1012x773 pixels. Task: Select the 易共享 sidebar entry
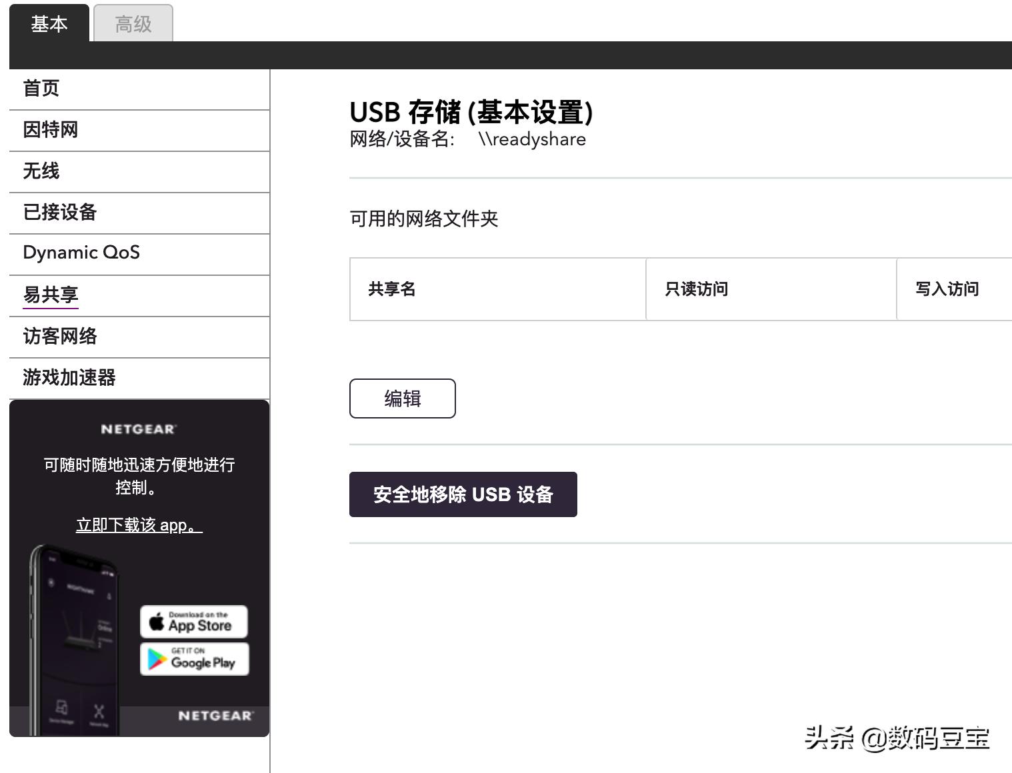tap(50, 295)
